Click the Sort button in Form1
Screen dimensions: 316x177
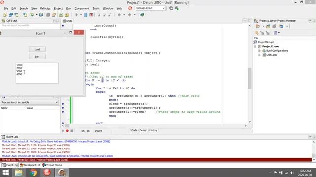38,57
